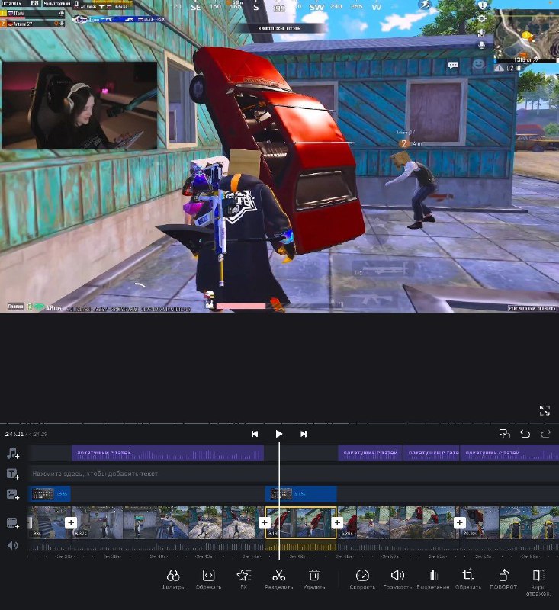Undo the last edit

tap(525, 434)
